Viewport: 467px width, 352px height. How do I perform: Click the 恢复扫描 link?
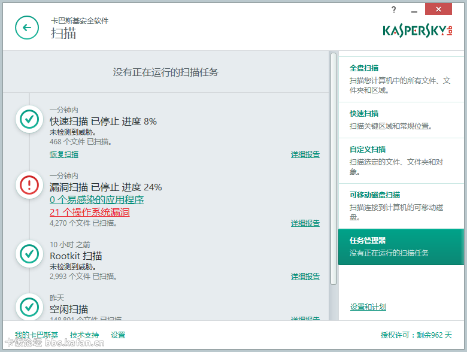pyautogui.click(x=64, y=154)
